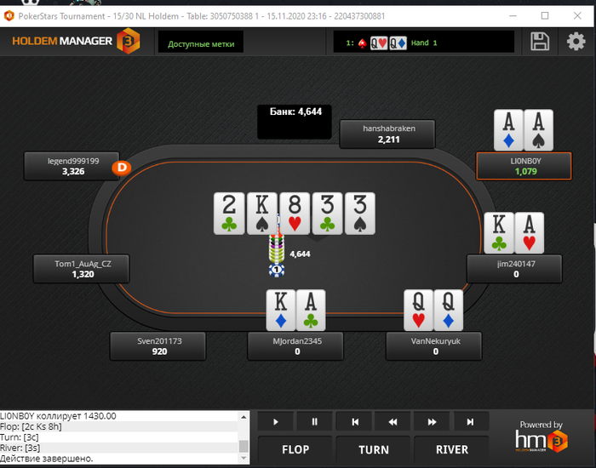Jump to the RIVER street

[451, 450]
